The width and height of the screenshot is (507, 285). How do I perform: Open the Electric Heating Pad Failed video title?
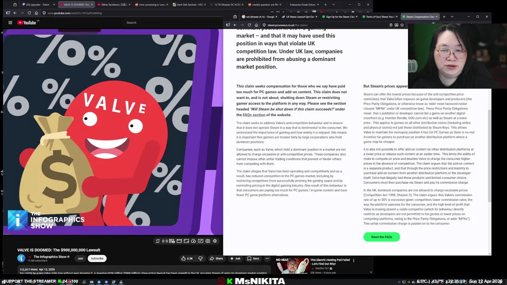tap(330, 262)
